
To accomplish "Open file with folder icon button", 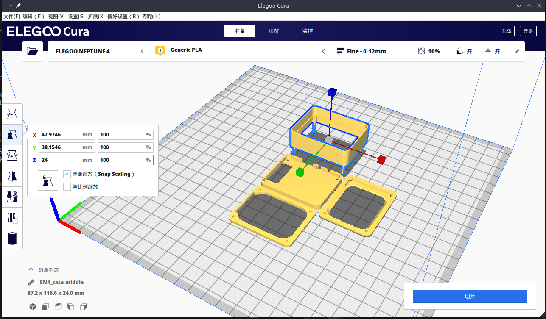I will click(33, 51).
